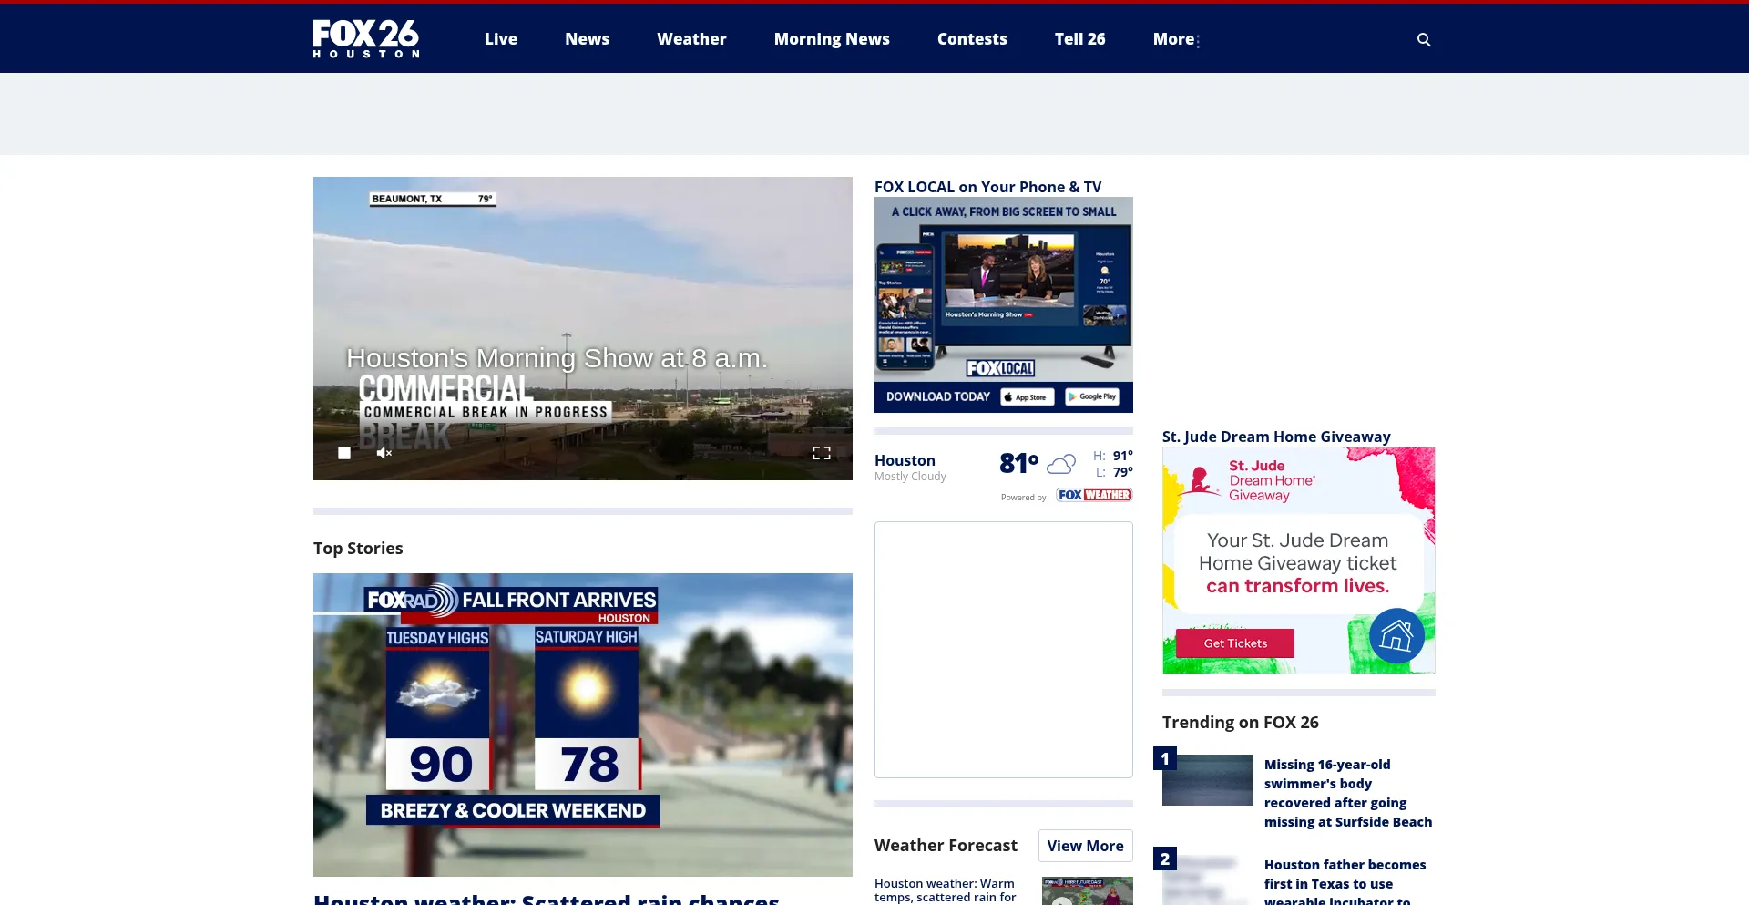This screenshot has width=1749, height=905.
Task: Click the App Store download badge
Action: coord(1028,397)
